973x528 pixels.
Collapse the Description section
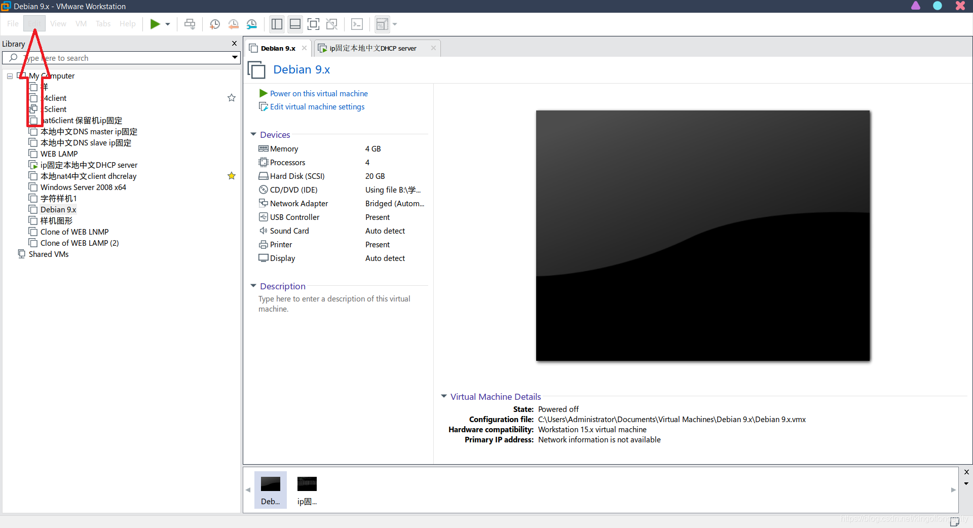point(253,286)
